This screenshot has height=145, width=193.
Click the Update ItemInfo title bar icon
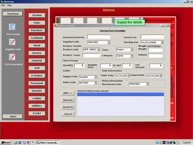[x=56, y=26]
